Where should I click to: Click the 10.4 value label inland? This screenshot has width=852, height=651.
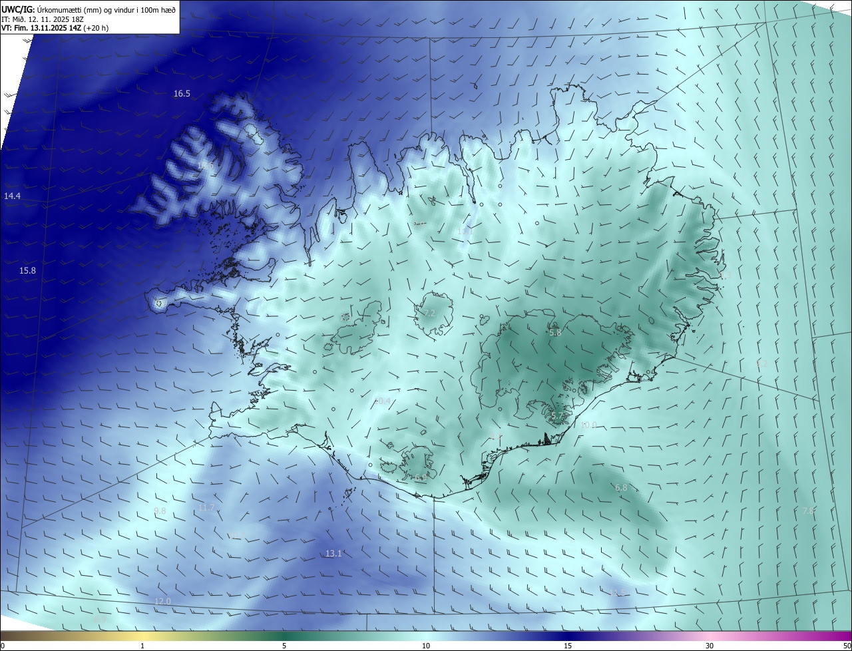click(382, 401)
